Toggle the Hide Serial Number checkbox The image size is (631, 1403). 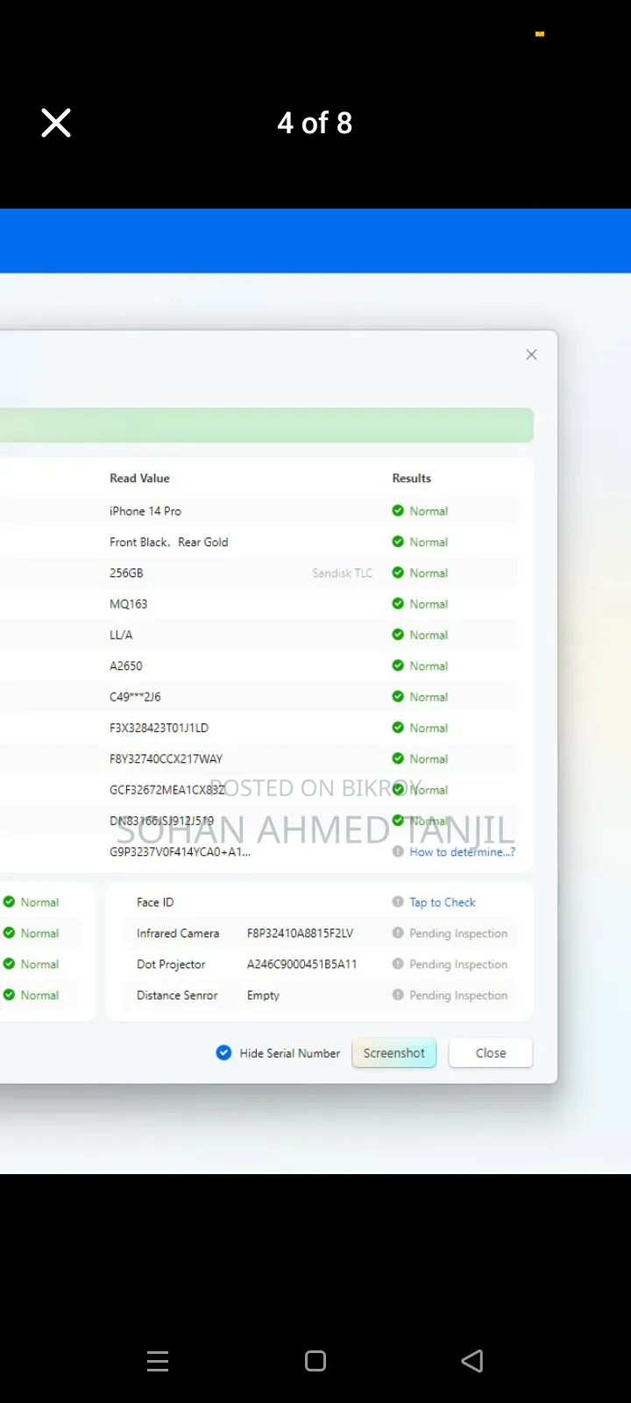point(223,1052)
